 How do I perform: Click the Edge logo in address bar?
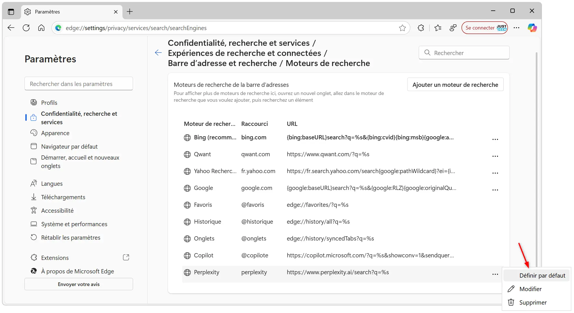point(58,28)
